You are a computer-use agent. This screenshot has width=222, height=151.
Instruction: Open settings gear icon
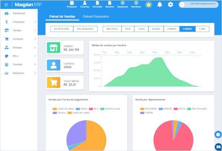click(170, 5)
